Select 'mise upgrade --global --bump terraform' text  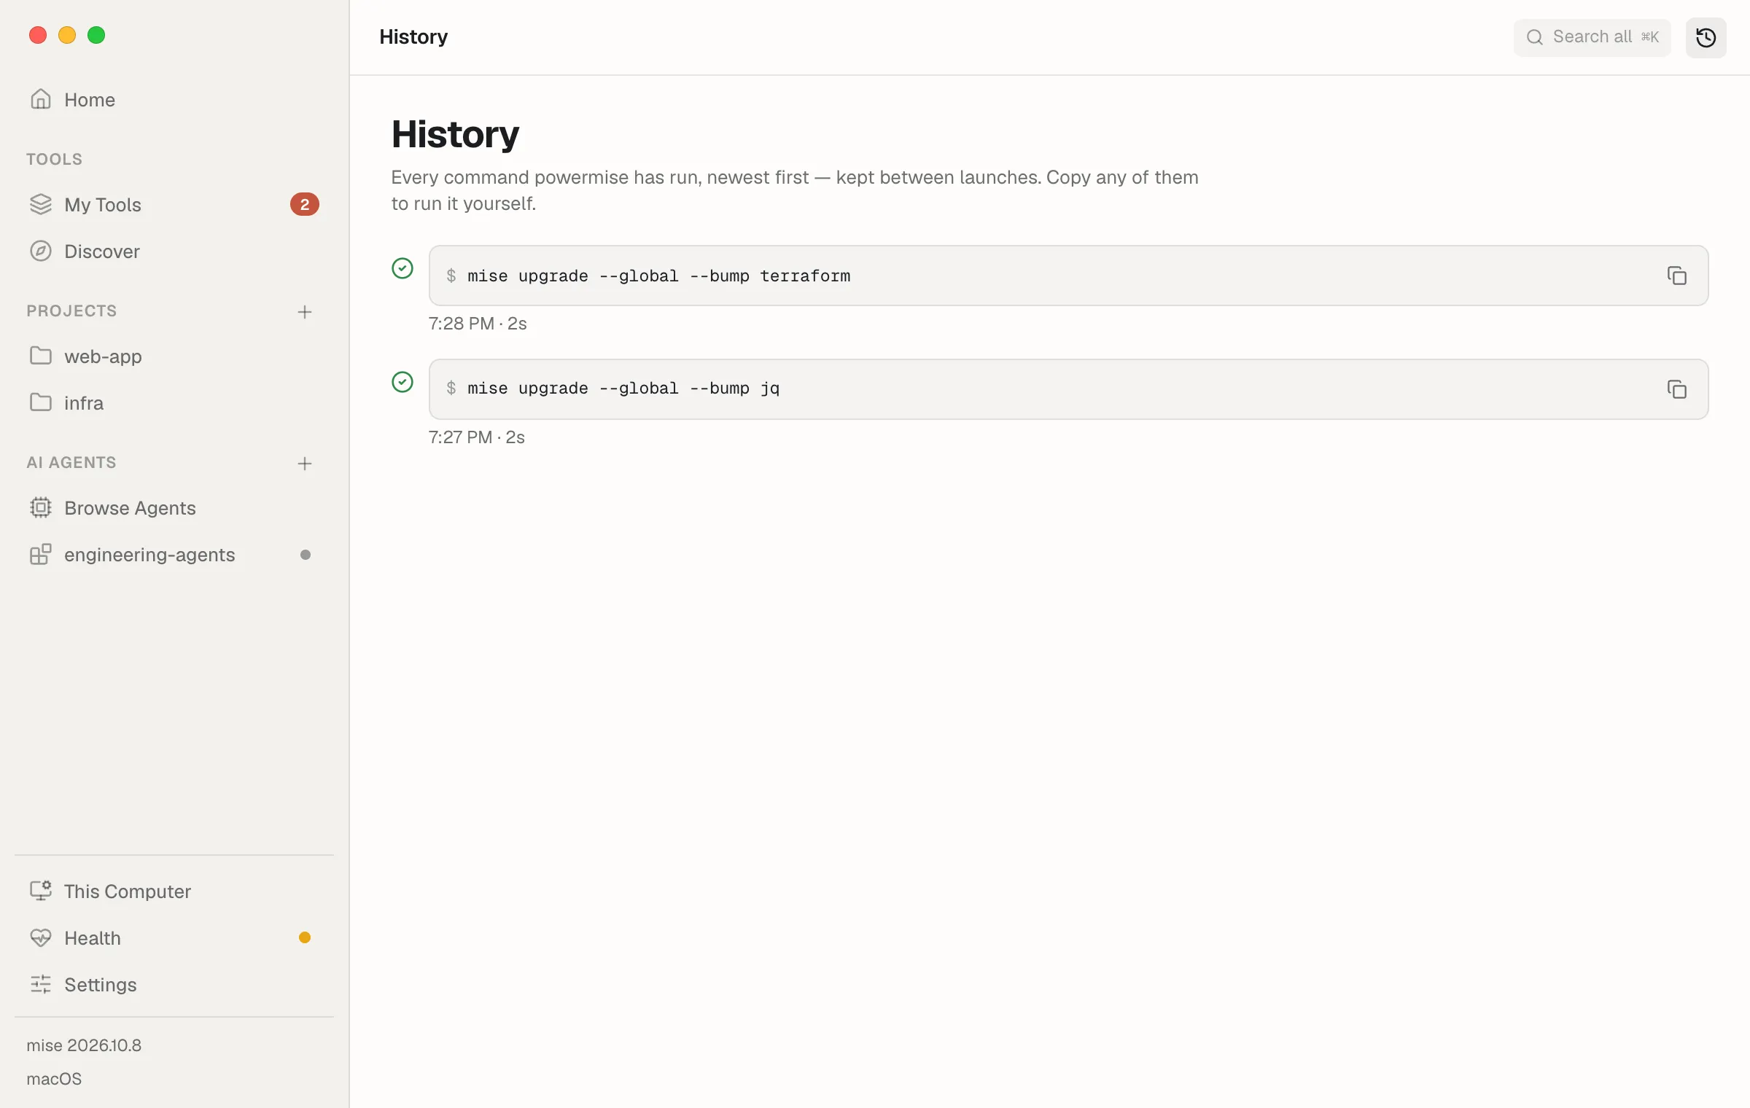pos(659,276)
